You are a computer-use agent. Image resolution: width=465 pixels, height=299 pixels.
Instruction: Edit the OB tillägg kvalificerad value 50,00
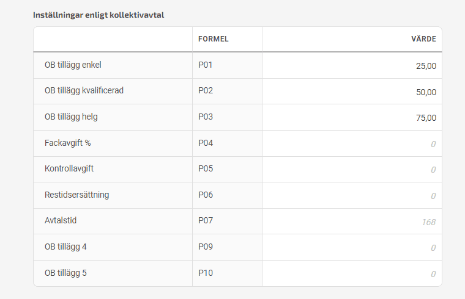click(x=352, y=92)
